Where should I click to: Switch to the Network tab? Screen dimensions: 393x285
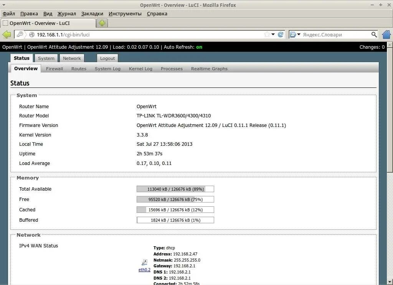click(72, 58)
